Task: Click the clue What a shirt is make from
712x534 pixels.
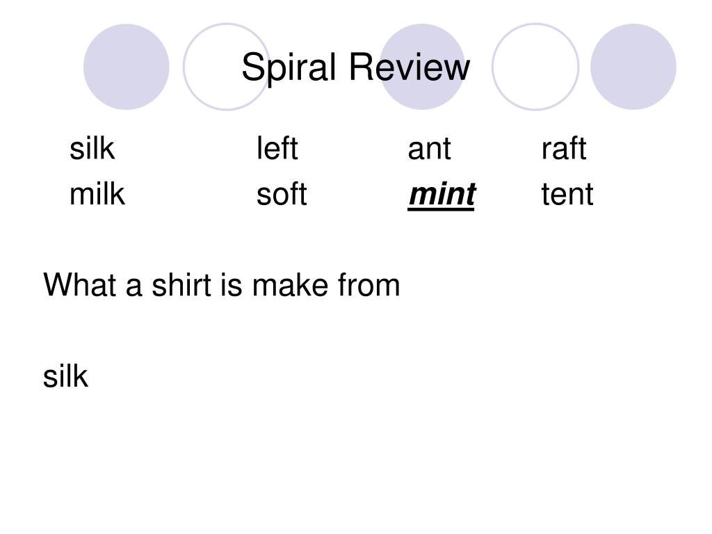Action: [x=222, y=284]
